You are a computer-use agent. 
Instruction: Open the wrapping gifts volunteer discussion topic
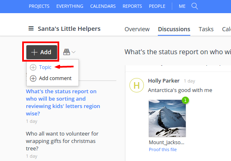(x=62, y=141)
